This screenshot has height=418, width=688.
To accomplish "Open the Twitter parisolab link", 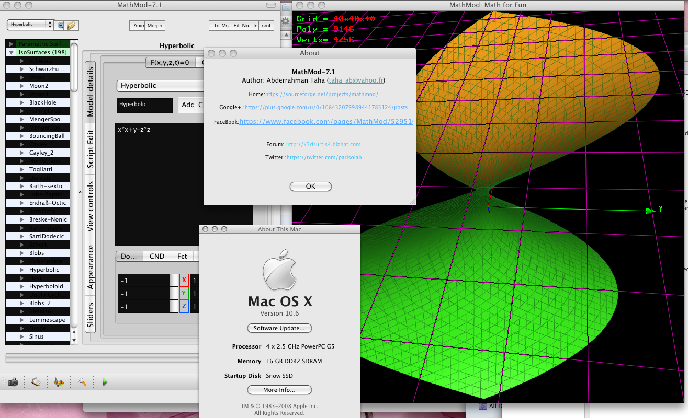I will coord(324,157).
